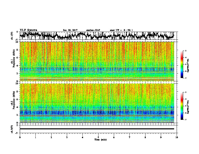Click the "5" tick on ch.1(V) axis
The height and width of the screenshot is (154, 199).
[x=17, y=32]
